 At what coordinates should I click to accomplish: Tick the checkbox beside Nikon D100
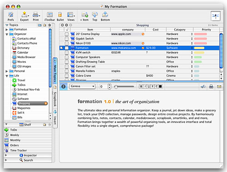[x=67, y=44]
